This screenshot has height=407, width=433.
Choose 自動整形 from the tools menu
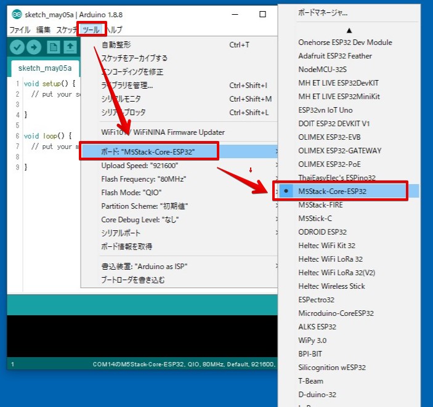tap(179, 45)
